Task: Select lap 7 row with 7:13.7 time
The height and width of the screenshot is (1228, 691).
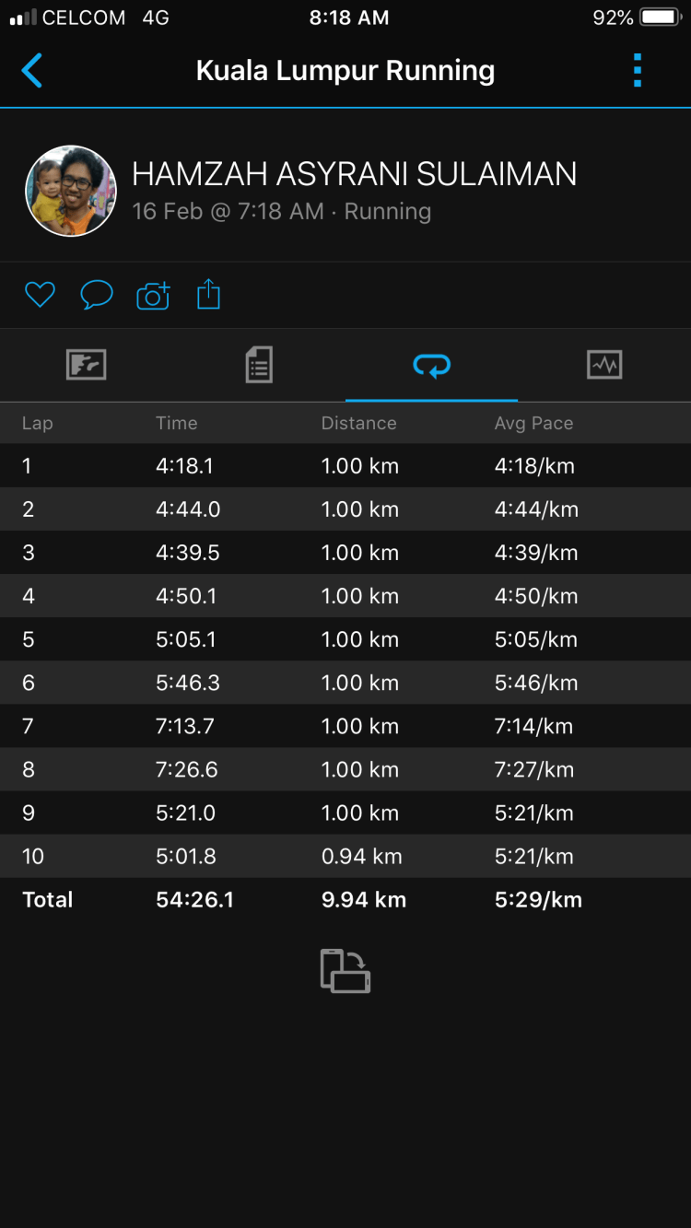Action: pos(345,726)
